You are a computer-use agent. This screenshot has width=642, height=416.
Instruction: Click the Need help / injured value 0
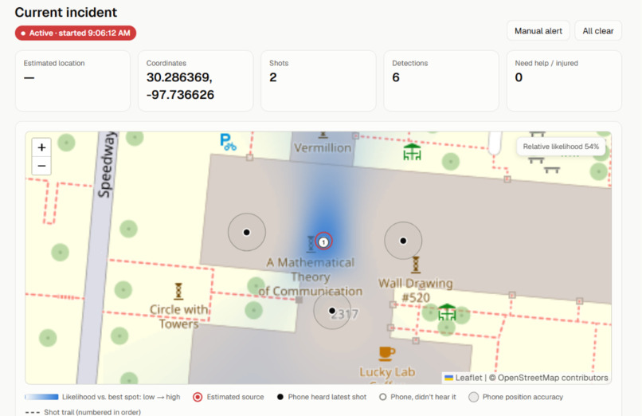[519, 77]
